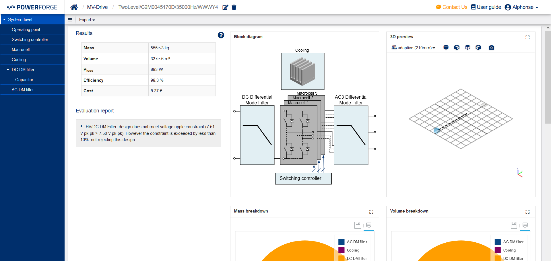
Task: Collapse the DC DM filter tree node
Action: click(8, 70)
